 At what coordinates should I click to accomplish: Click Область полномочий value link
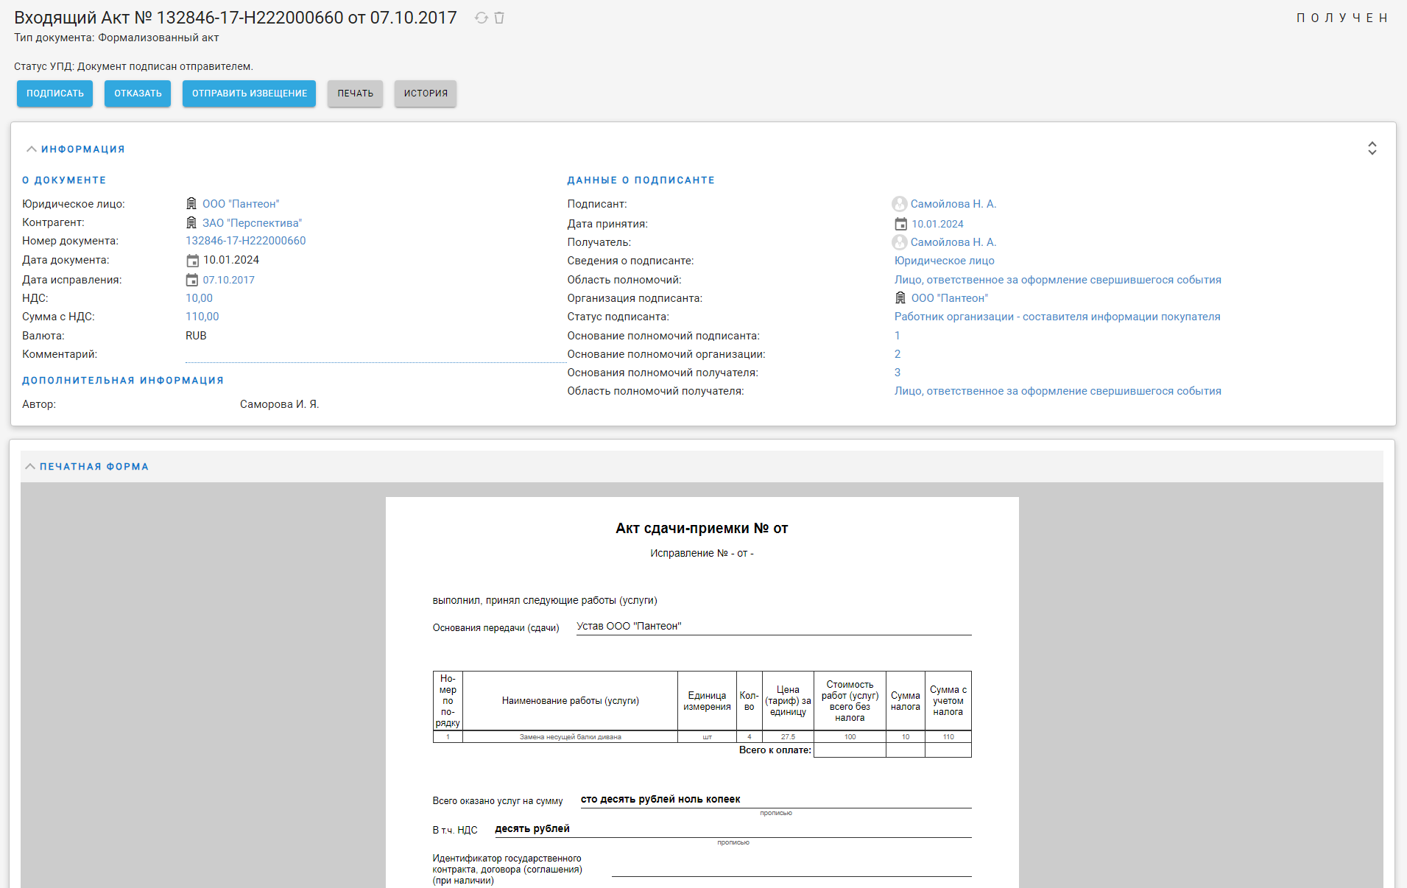pyautogui.click(x=1057, y=280)
